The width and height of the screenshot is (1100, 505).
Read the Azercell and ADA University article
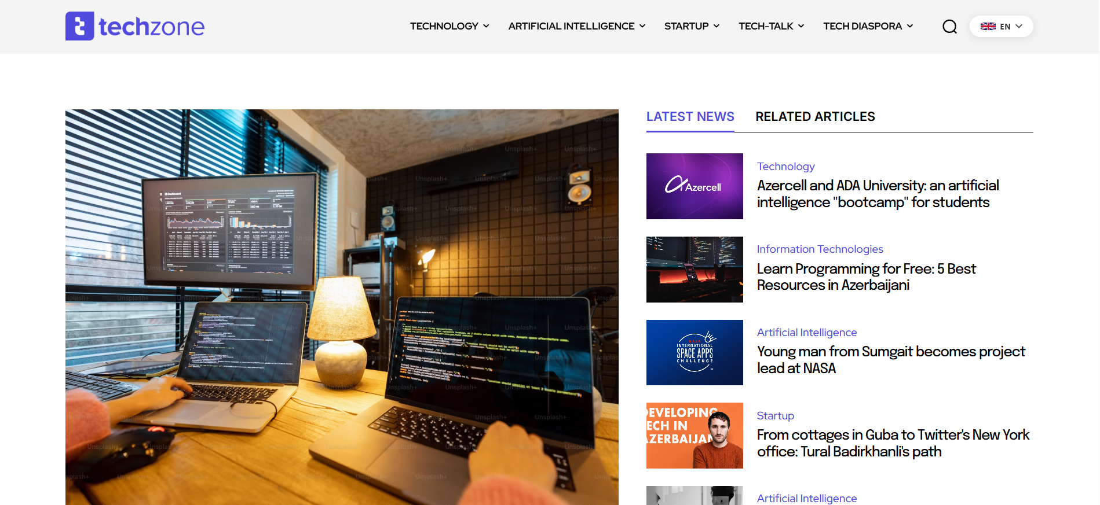point(878,194)
